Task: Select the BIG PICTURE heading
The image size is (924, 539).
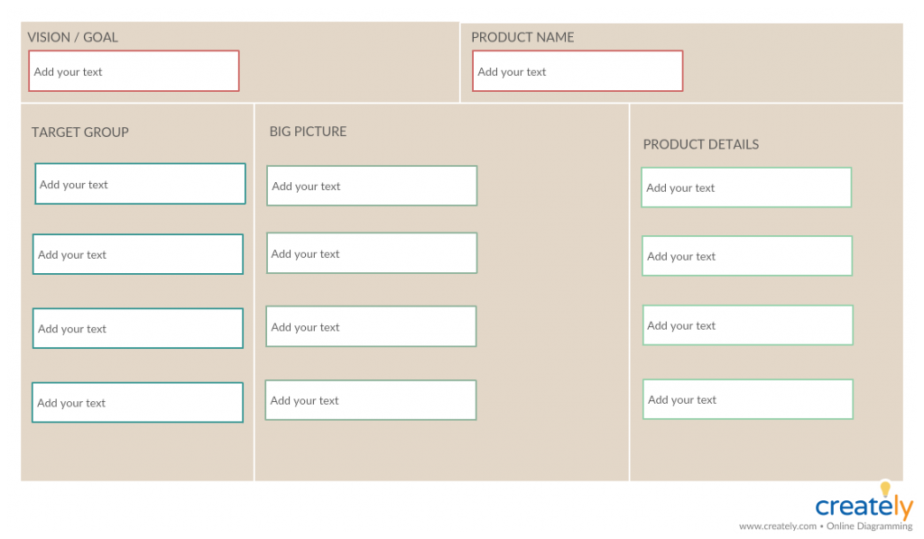Action: pos(308,132)
